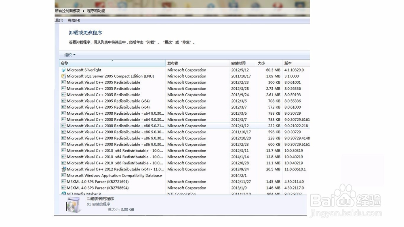Viewport: 404px width, 227px height.
Task: Click version cell 4.1.10329.0
Action: pos(294,70)
